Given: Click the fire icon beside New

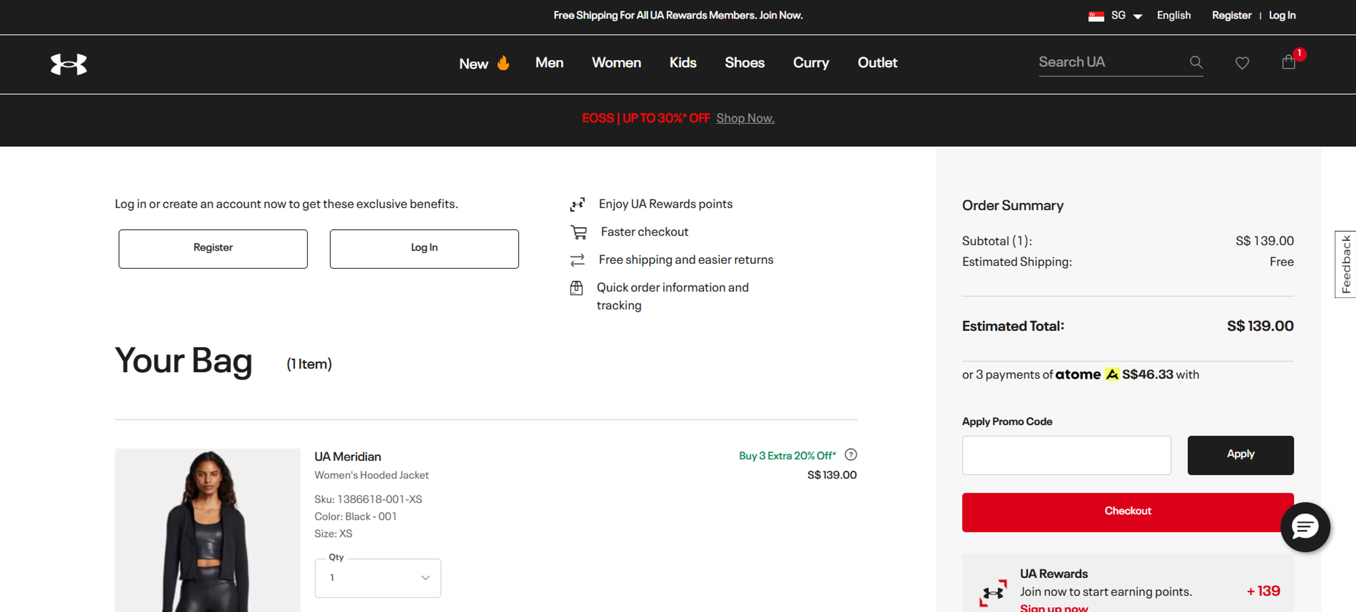Looking at the screenshot, I should [x=503, y=63].
